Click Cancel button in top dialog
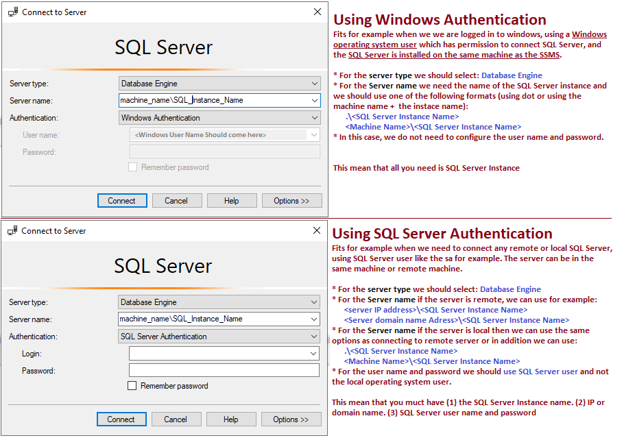Screen dimensions: 622x438 coord(177,201)
